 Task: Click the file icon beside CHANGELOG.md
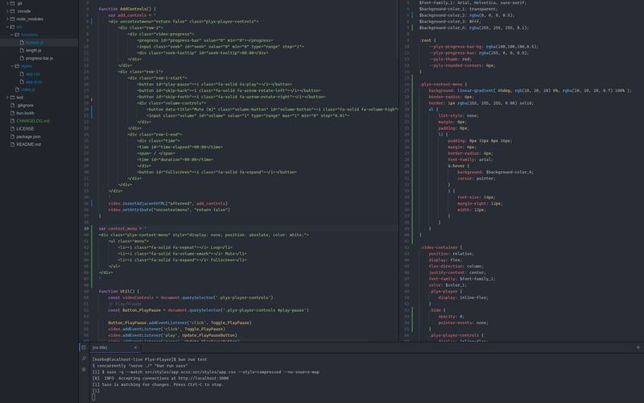click(x=12, y=121)
